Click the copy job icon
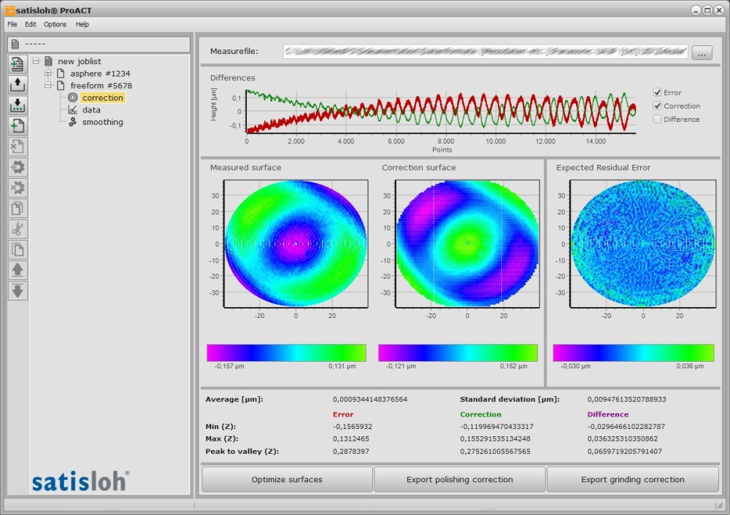Image resolution: width=730 pixels, height=515 pixels. [x=17, y=208]
